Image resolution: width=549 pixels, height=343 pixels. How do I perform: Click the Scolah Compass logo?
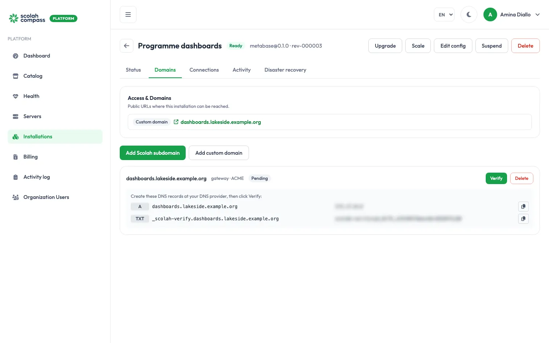pyautogui.click(x=27, y=18)
